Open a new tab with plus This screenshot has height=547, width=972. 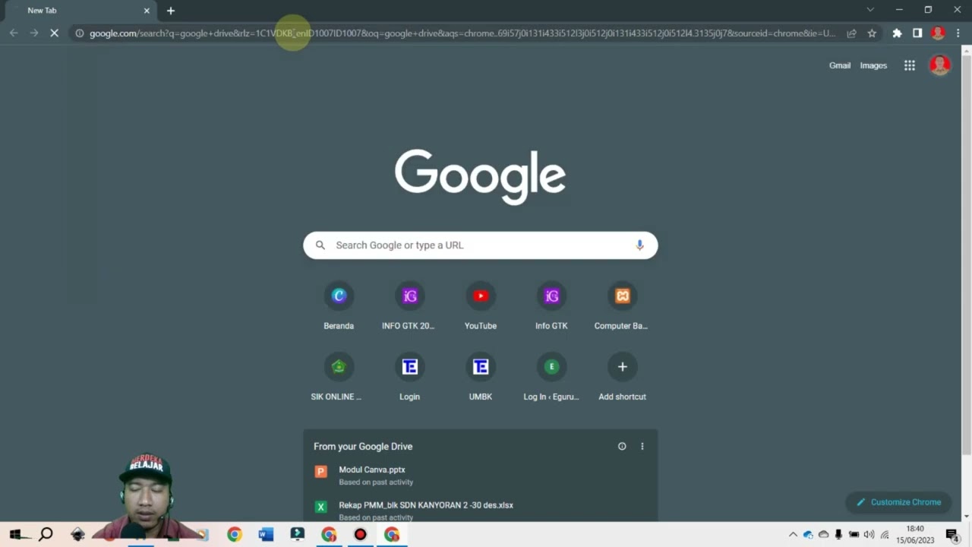(171, 11)
